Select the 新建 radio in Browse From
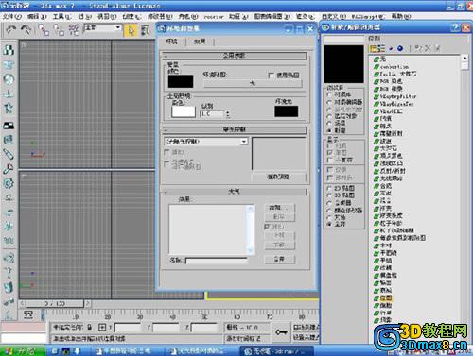The width and height of the screenshot is (473, 356). [x=329, y=130]
